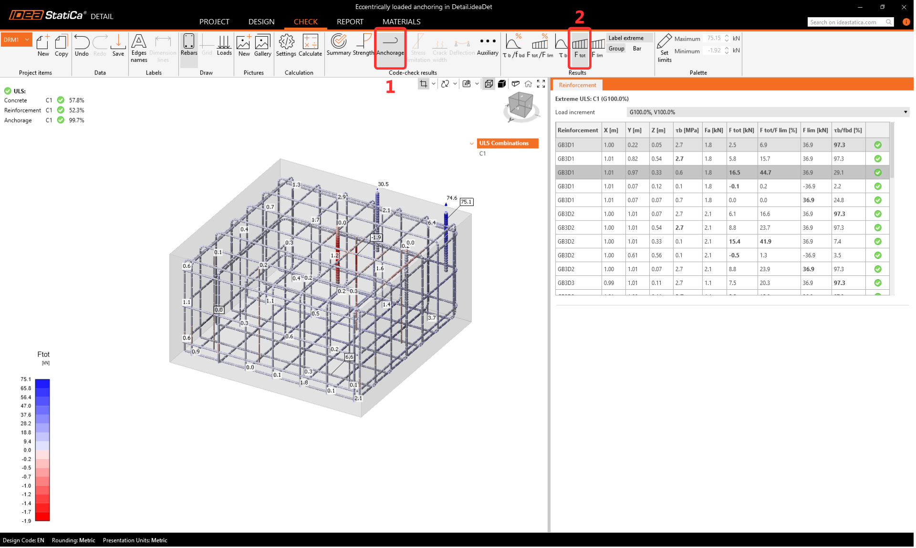This screenshot has height=548, width=916.
Task: Switch to solid model view
Action: tap(502, 84)
